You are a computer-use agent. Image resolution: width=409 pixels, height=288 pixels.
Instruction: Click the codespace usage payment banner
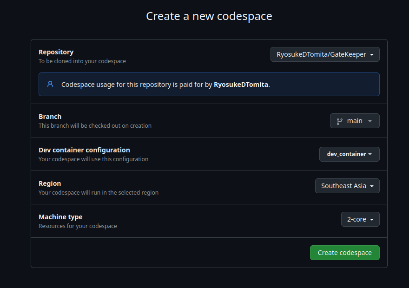click(x=209, y=84)
